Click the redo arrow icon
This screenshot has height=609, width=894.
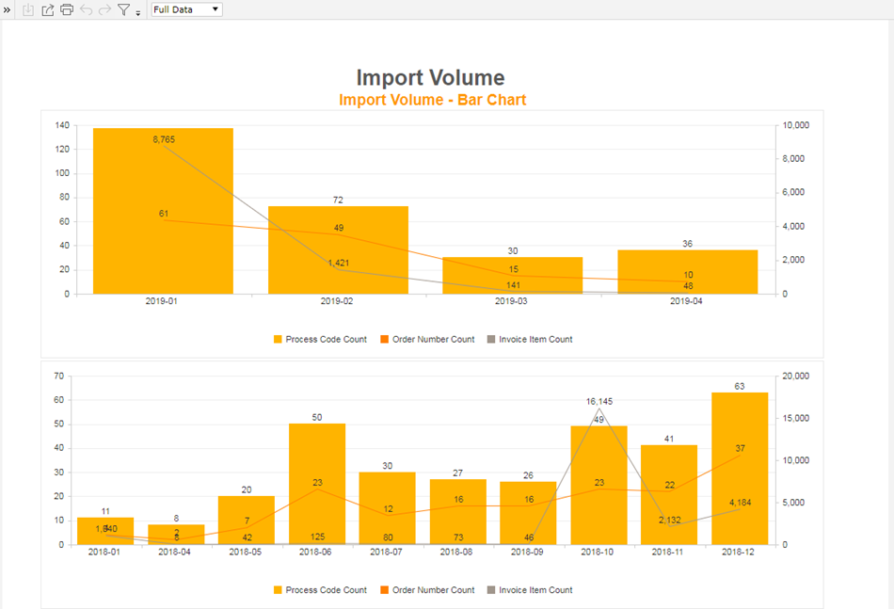[x=104, y=9]
